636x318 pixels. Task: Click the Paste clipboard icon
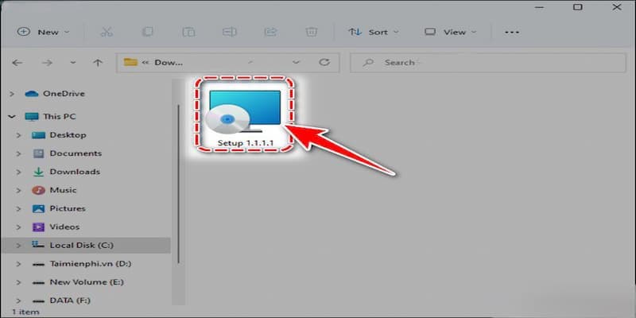(x=188, y=32)
